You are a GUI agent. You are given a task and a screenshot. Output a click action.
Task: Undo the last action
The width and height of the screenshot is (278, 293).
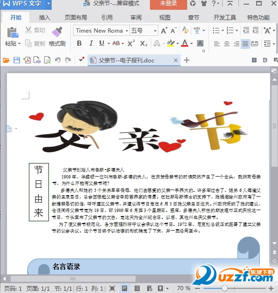click(x=58, y=60)
